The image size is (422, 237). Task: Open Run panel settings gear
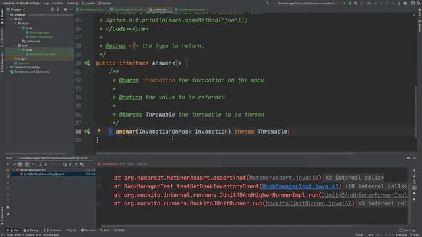tap(409, 158)
